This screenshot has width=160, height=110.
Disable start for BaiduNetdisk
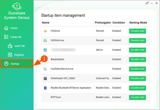point(138,60)
